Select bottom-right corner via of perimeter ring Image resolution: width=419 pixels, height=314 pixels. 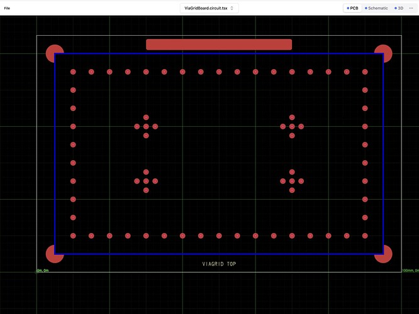coord(365,236)
